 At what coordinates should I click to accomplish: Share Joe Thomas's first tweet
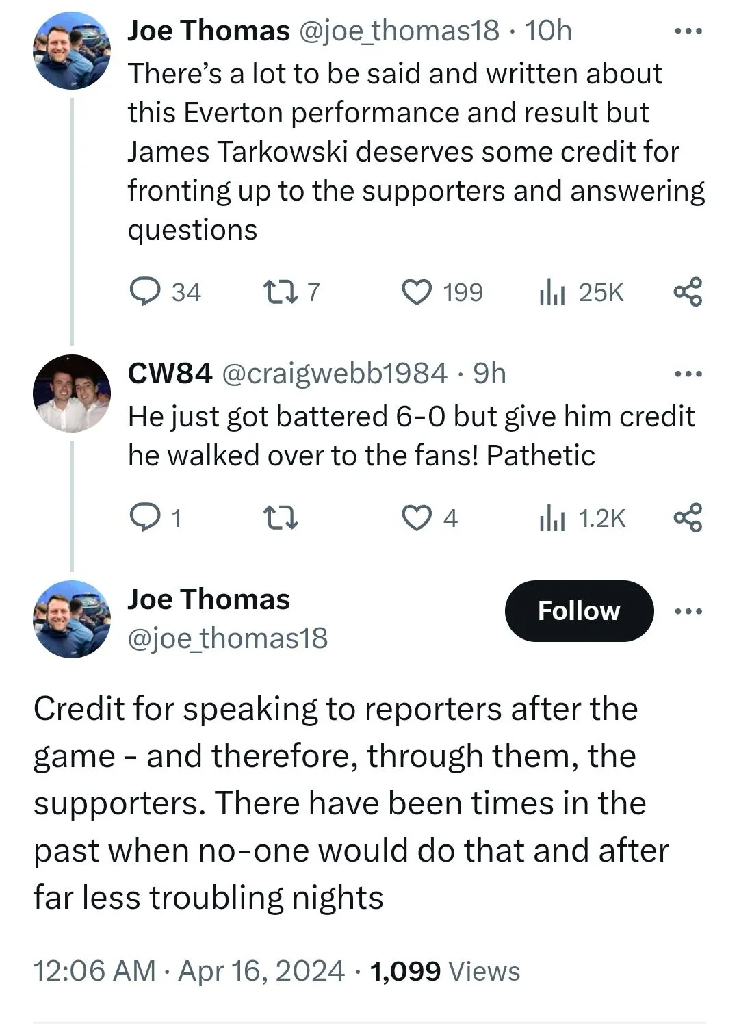point(688,292)
